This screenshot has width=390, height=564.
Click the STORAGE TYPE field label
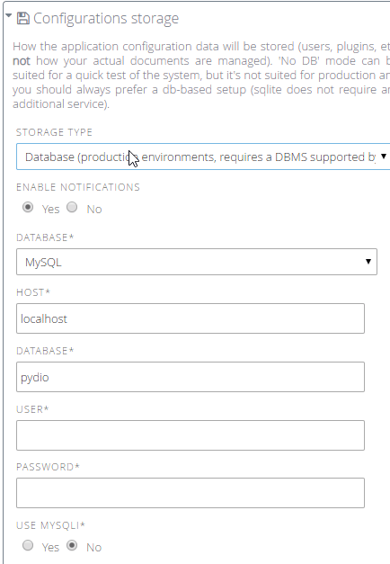(x=54, y=132)
